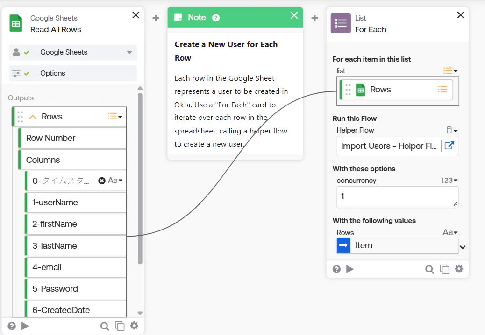Remove the 0-タイムスタ column field
The image size is (485, 335).
point(102,181)
